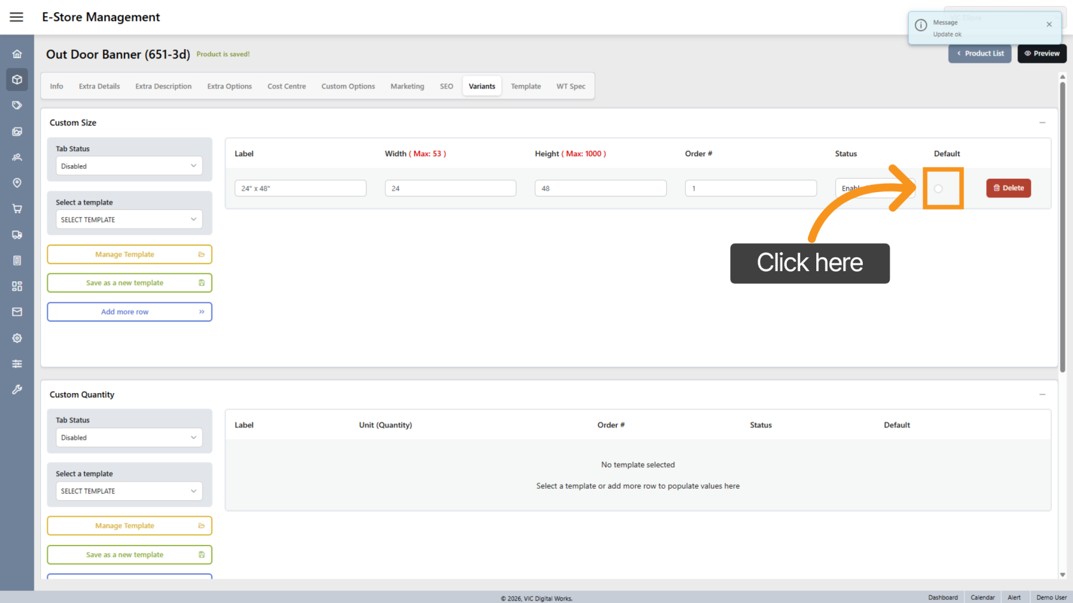Open the shopping cart sidebar icon
The width and height of the screenshot is (1073, 603).
pos(17,209)
